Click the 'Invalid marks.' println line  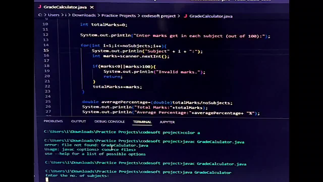pyautogui.click(x=154, y=72)
